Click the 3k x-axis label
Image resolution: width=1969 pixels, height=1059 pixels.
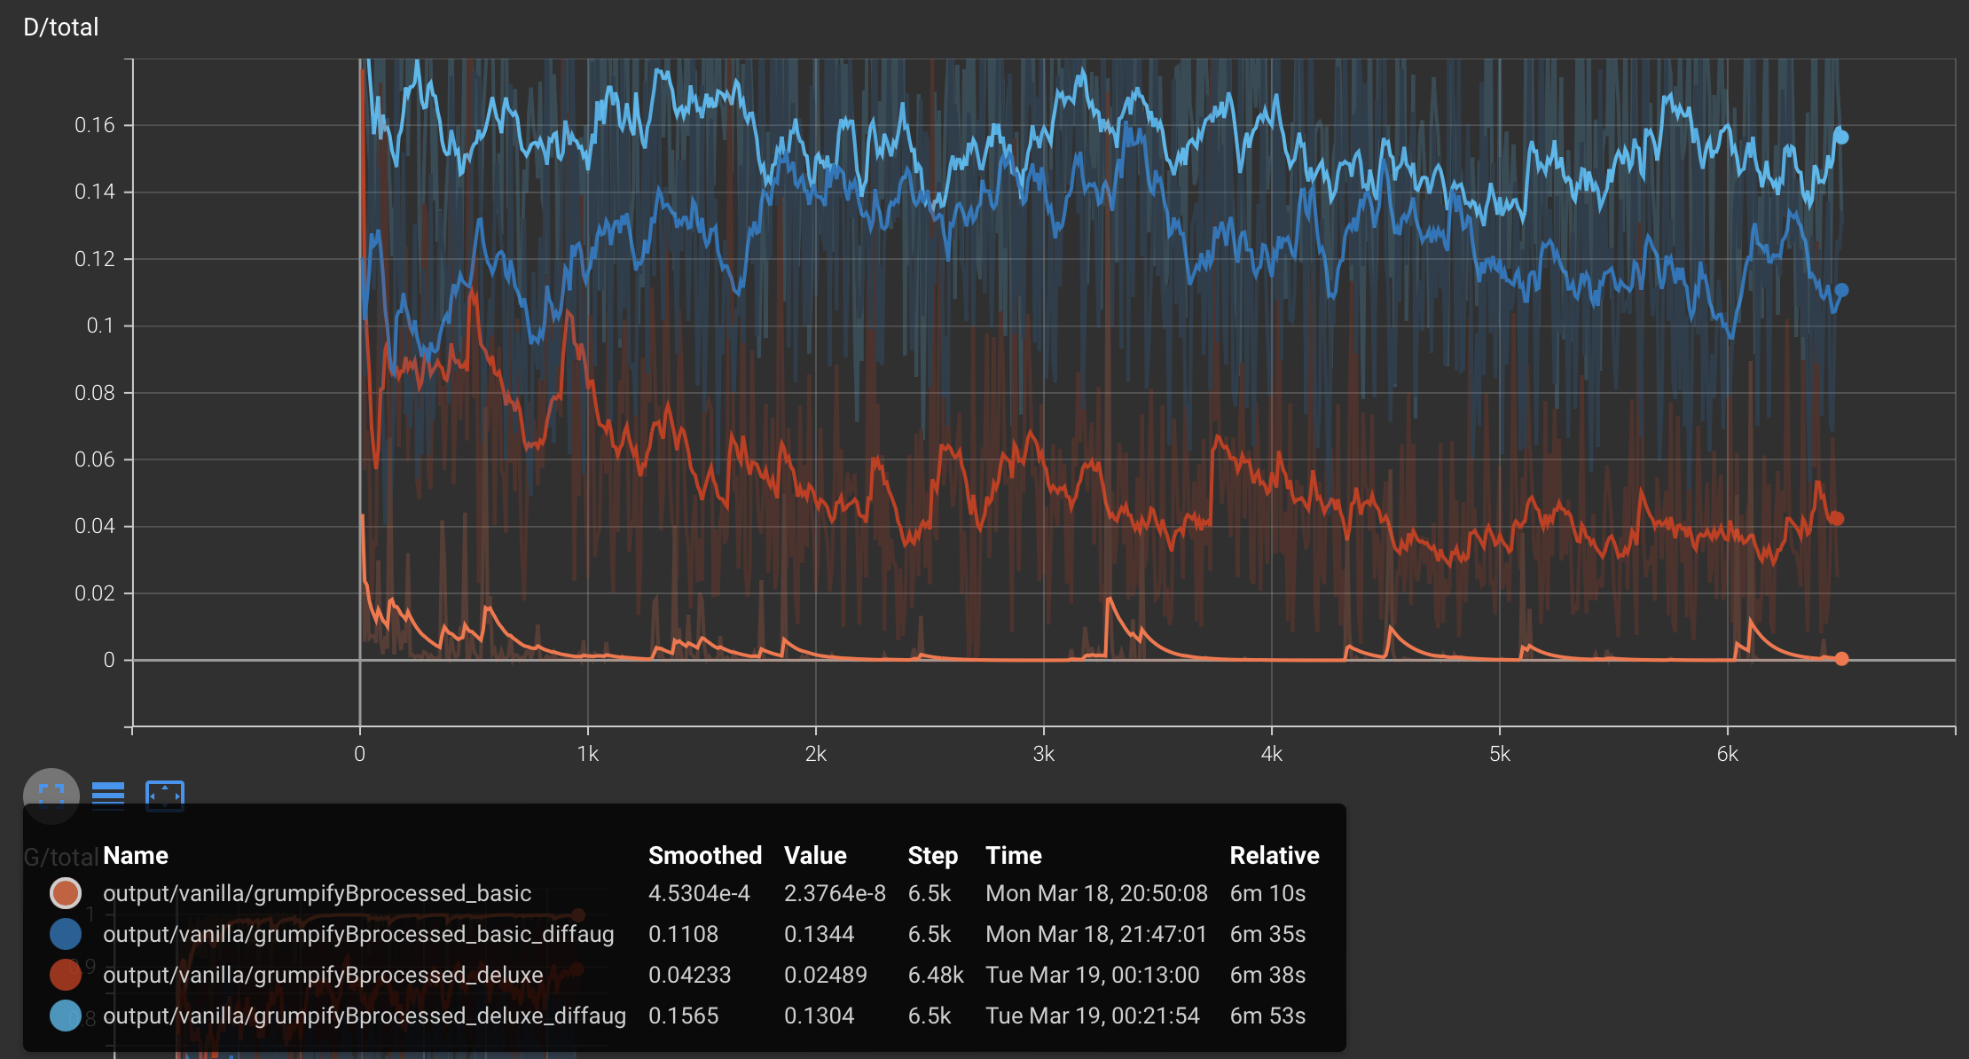click(x=1044, y=754)
